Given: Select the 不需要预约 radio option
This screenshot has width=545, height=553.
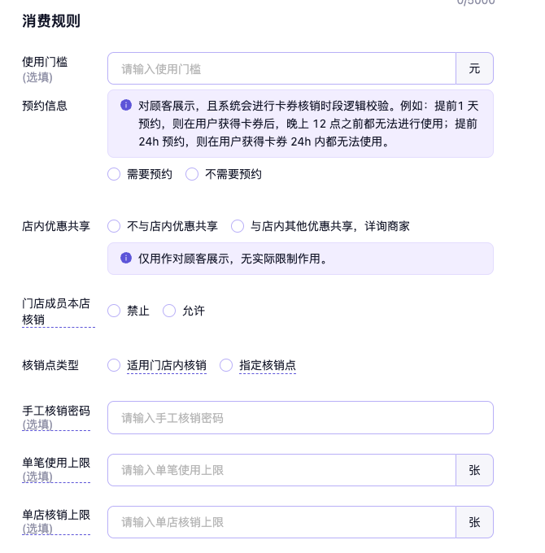Looking at the screenshot, I should tap(192, 174).
